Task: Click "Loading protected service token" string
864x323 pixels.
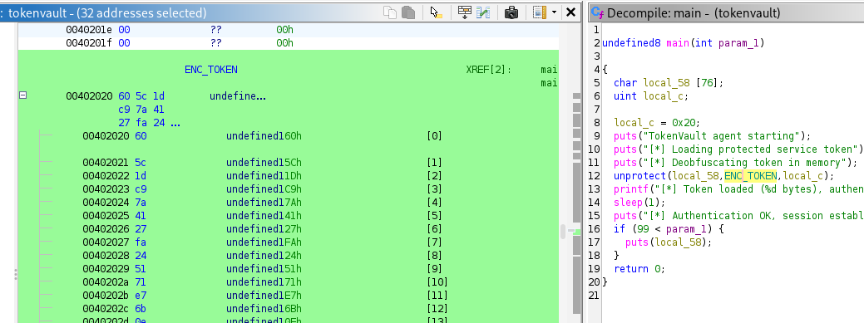Action: 753,149
